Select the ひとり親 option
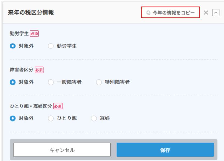 pyautogui.click(x=51, y=118)
